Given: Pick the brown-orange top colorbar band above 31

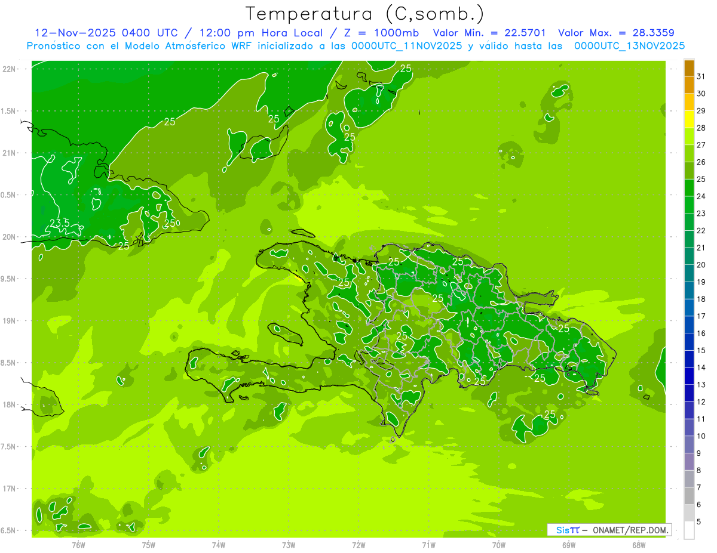Looking at the screenshot, I should (x=689, y=69).
